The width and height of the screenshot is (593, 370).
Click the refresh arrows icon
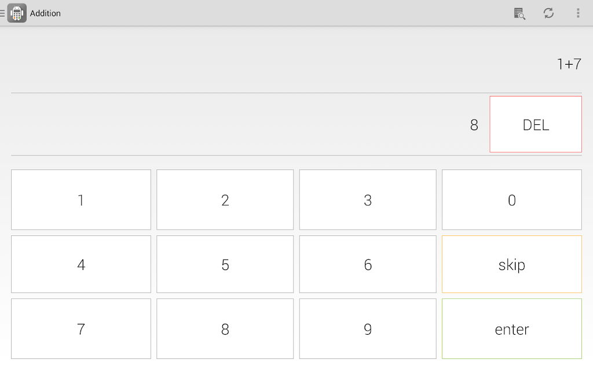549,13
